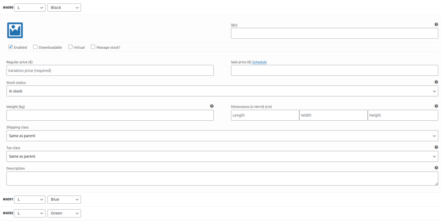The height and width of the screenshot is (221, 442).
Task: Click the Regular price input field
Action: click(110, 70)
